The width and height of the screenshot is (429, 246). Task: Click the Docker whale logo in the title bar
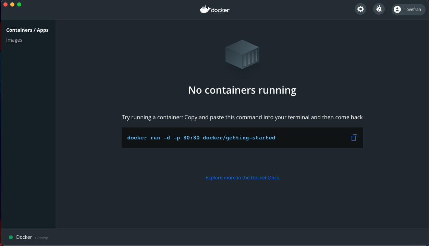pyautogui.click(x=215, y=10)
